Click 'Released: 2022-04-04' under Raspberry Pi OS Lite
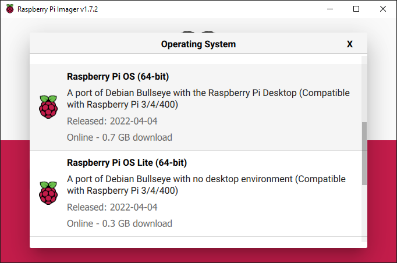This screenshot has height=263, width=397. (x=112, y=207)
